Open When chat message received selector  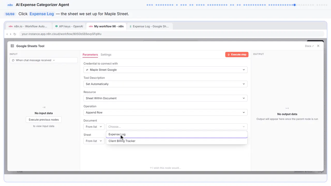(44, 60)
